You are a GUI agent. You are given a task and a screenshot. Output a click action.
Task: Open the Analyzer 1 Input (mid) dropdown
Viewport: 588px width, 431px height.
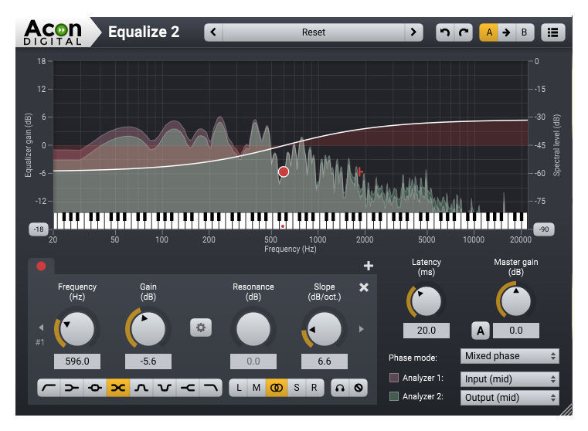tap(510, 379)
